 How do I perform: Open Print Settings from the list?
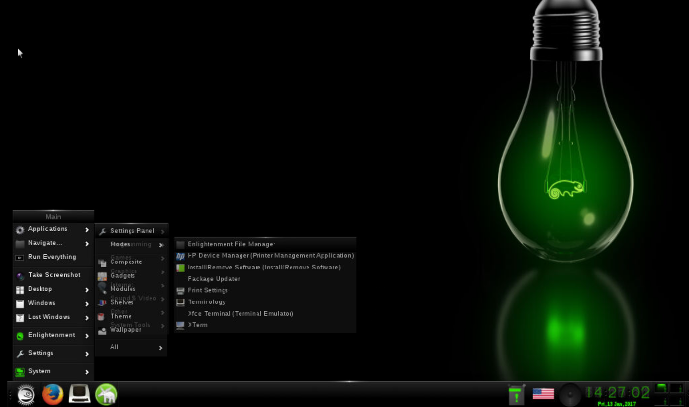coord(207,290)
